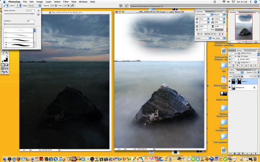Hide Layer 1 with its eye icon
This screenshot has width=260, height=162.
coord(230,81)
